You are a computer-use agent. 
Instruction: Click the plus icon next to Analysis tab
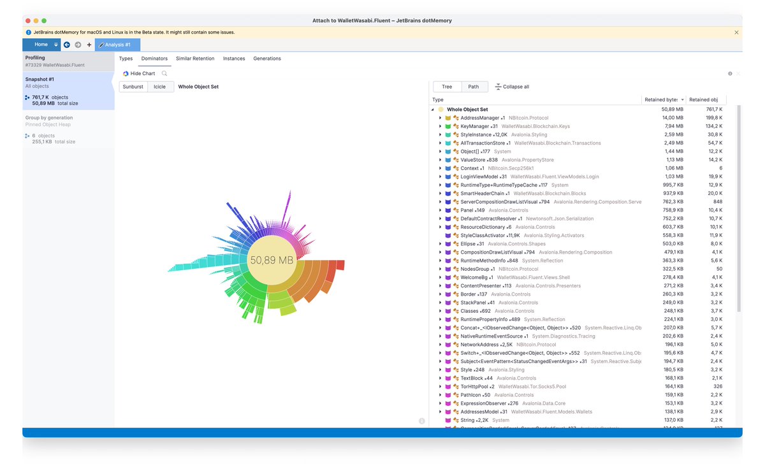coord(89,45)
